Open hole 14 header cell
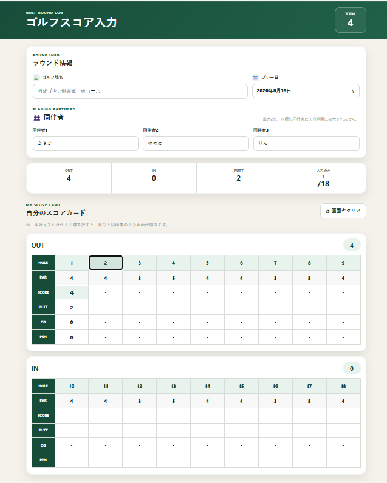The height and width of the screenshot is (483, 387). tap(207, 386)
